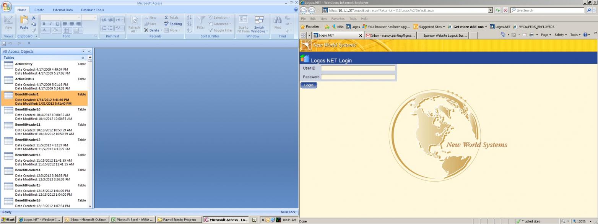Click the Windows Start button

pyautogui.click(x=8, y=220)
